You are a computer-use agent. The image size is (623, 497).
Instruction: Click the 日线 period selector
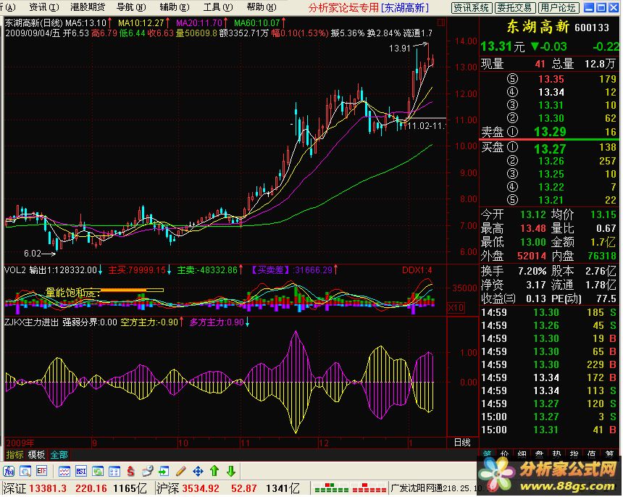462,443
